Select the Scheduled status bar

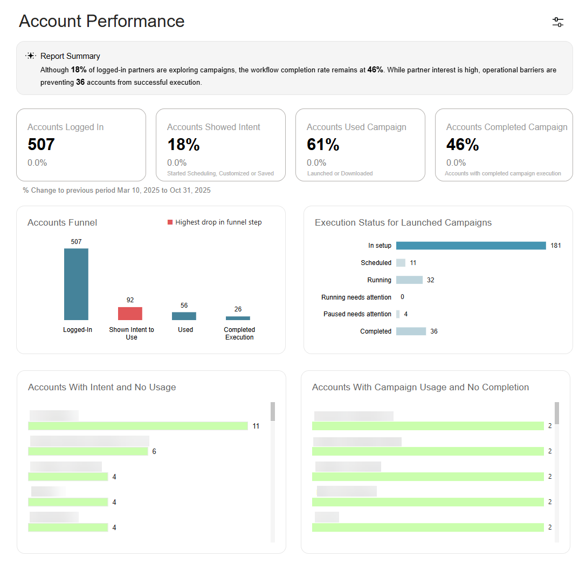tap(401, 263)
